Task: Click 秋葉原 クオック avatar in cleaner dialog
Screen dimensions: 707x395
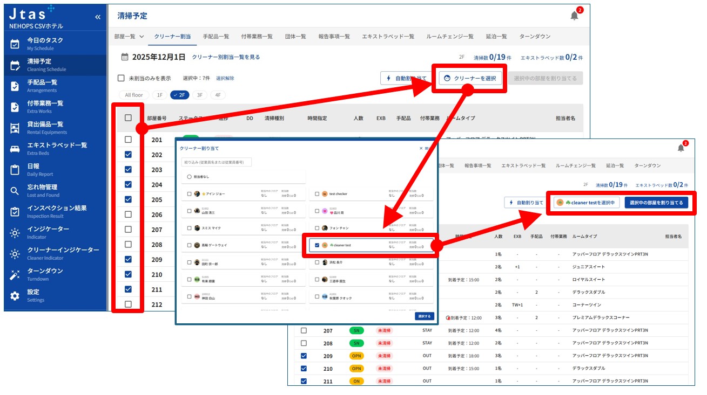Action: coord(325,296)
